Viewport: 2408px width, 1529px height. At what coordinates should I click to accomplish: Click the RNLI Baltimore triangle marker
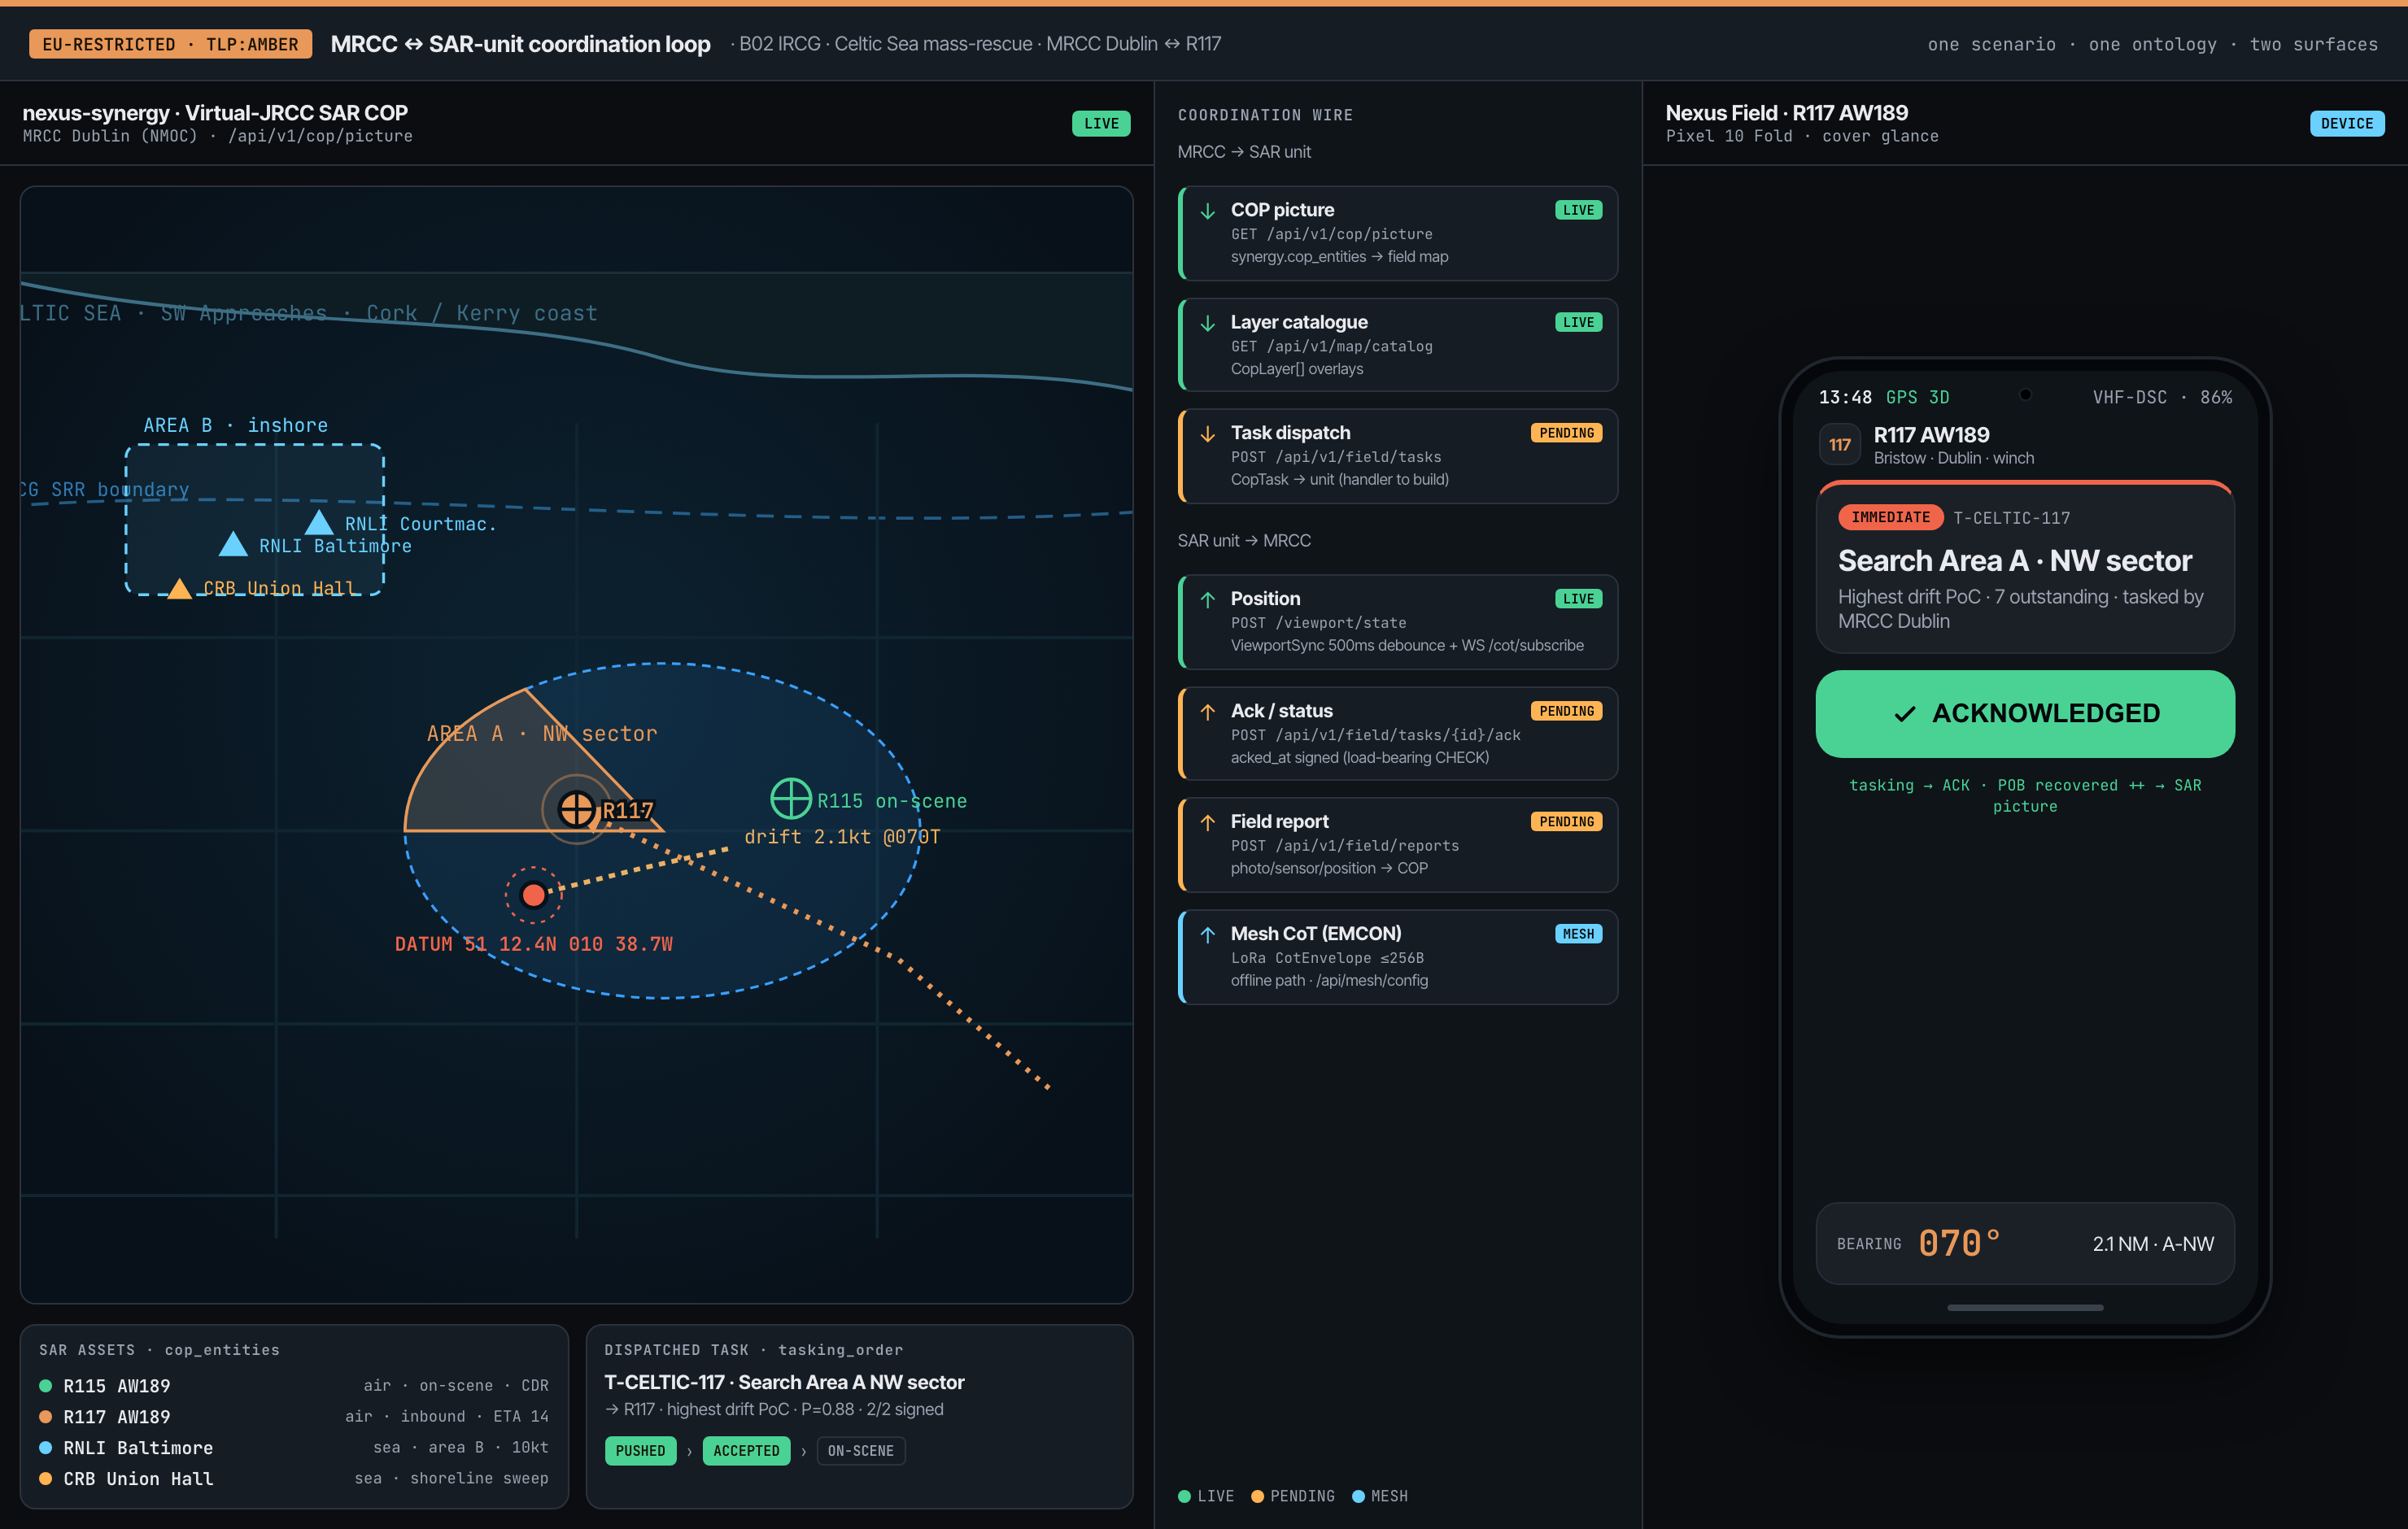pos(233,544)
